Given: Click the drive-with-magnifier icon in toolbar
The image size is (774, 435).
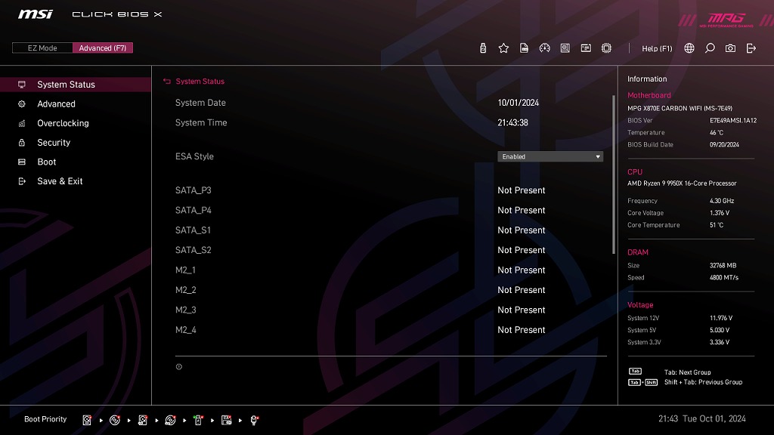Looking at the screenshot, I should coord(565,48).
